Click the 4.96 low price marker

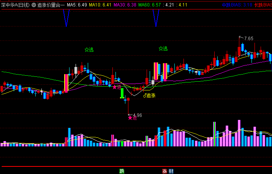coord(138,115)
